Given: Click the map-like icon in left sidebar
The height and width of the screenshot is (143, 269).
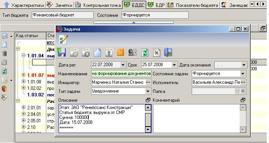Looking at the screenshot, I should pyautogui.click(x=5, y=80).
